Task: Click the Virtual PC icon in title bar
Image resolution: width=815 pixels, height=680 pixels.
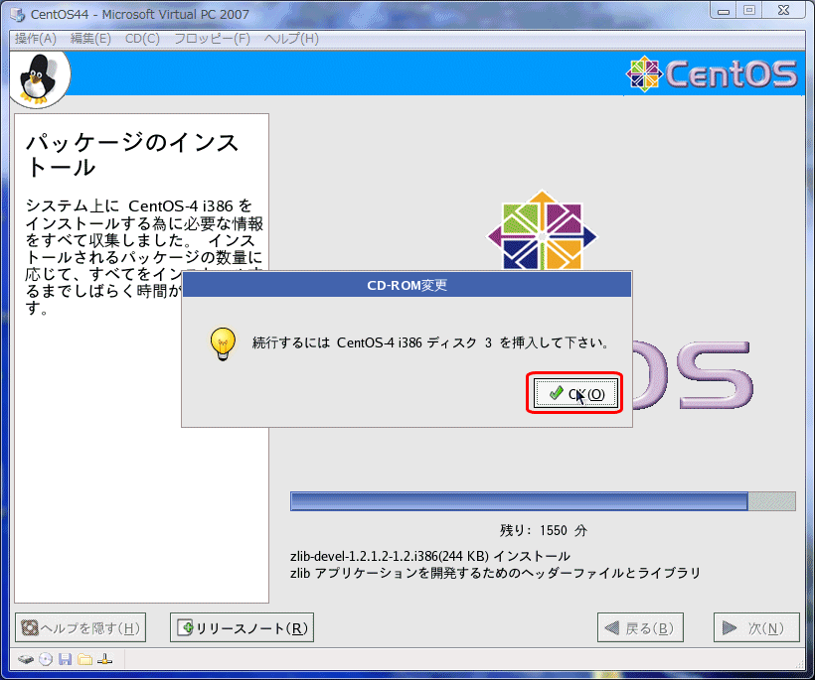Action: [x=17, y=15]
